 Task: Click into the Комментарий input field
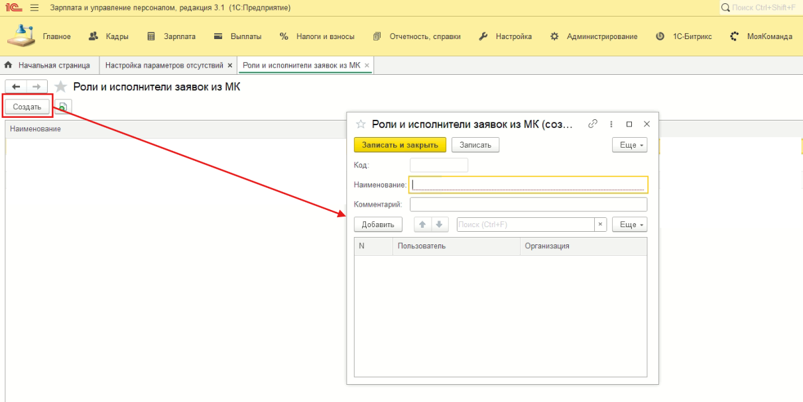[x=528, y=205]
